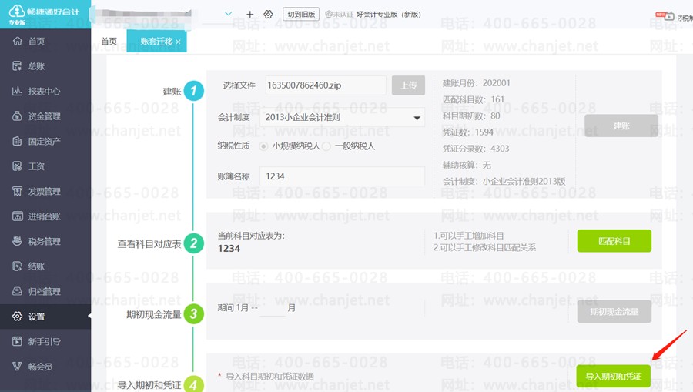Click the plus icon in top bar
The height and width of the screenshot is (392, 693).
pos(249,14)
